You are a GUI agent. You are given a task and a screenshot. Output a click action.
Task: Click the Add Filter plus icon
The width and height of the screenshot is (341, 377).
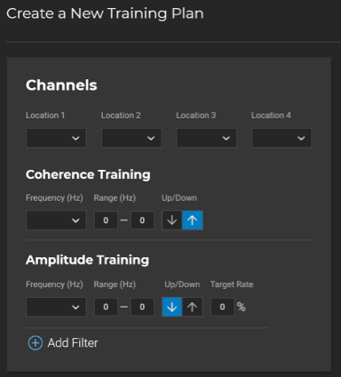(36, 343)
